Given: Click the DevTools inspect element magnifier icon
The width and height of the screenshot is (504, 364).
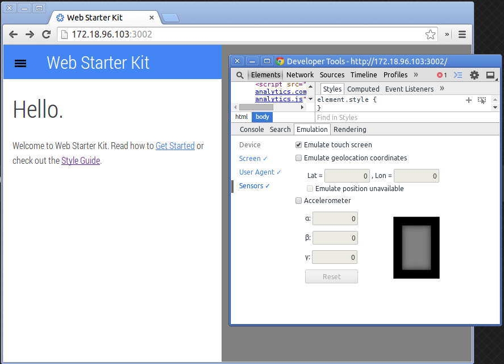Looking at the screenshot, I should tap(240, 75).
